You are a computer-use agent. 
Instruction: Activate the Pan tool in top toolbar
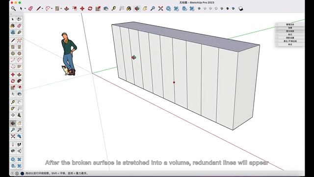[145, 8]
